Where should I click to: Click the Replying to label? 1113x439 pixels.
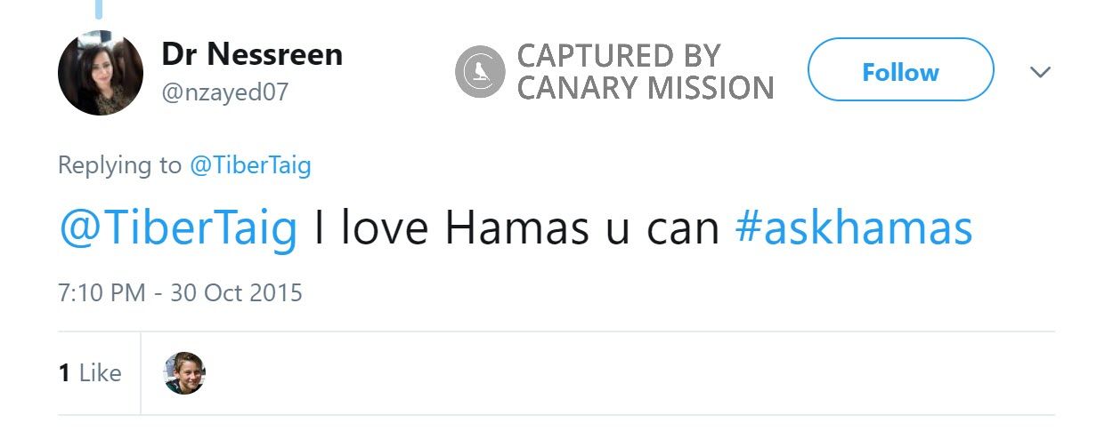coord(118,165)
